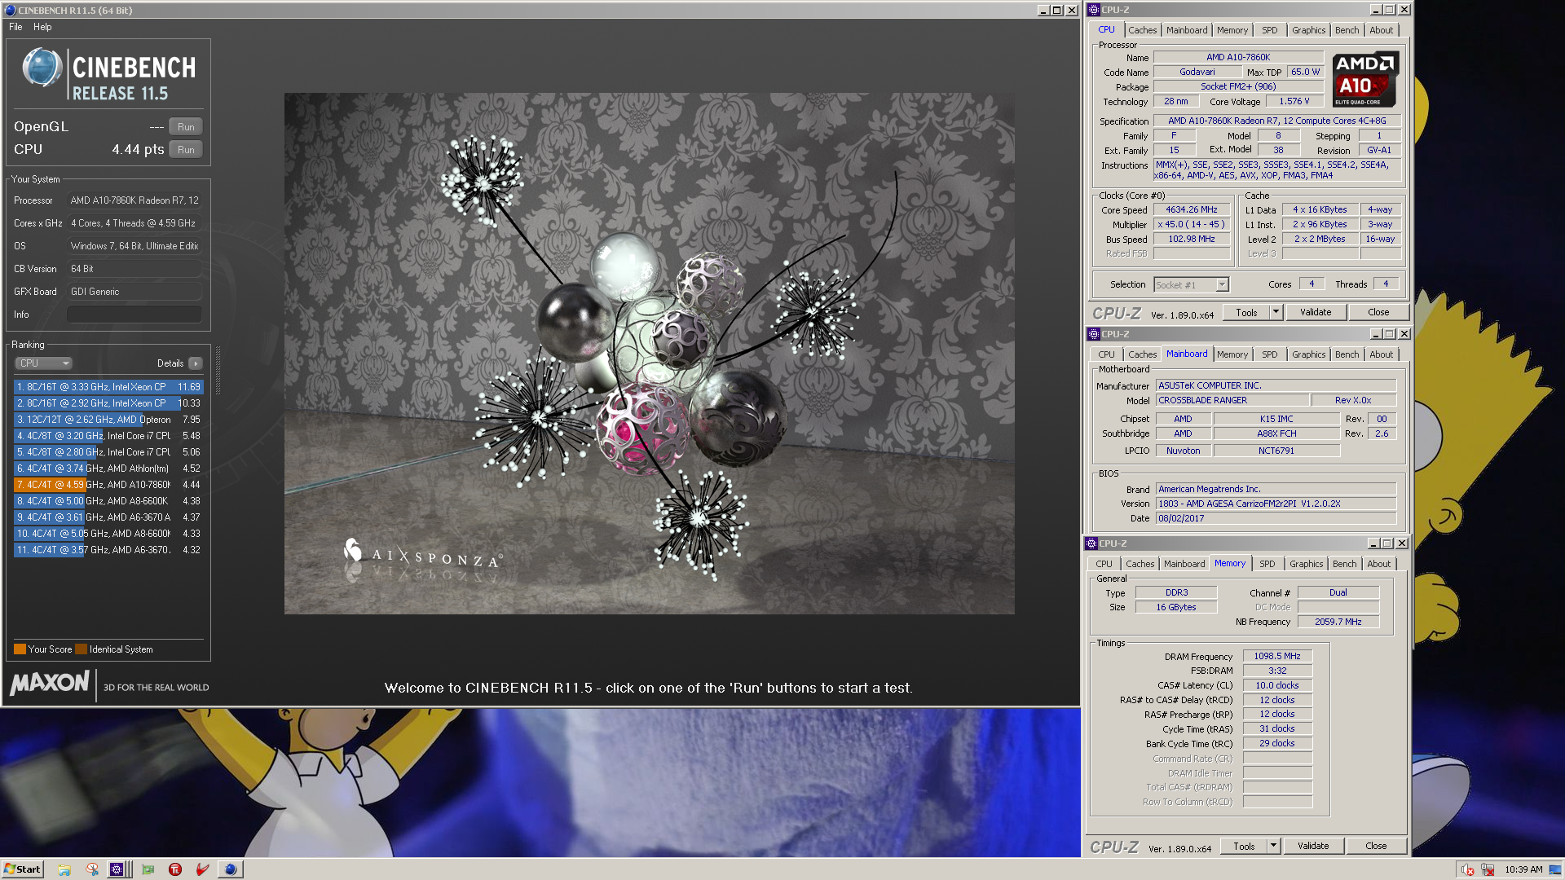
Task: Select the Memory tab in the top CPU-Z window
Action: [x=1232, y=30]
